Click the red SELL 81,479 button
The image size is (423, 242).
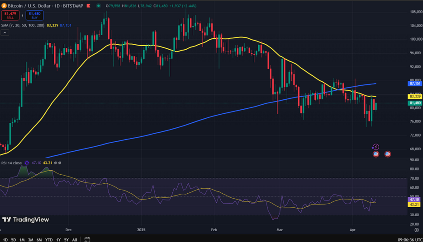[x=10, y=15]
